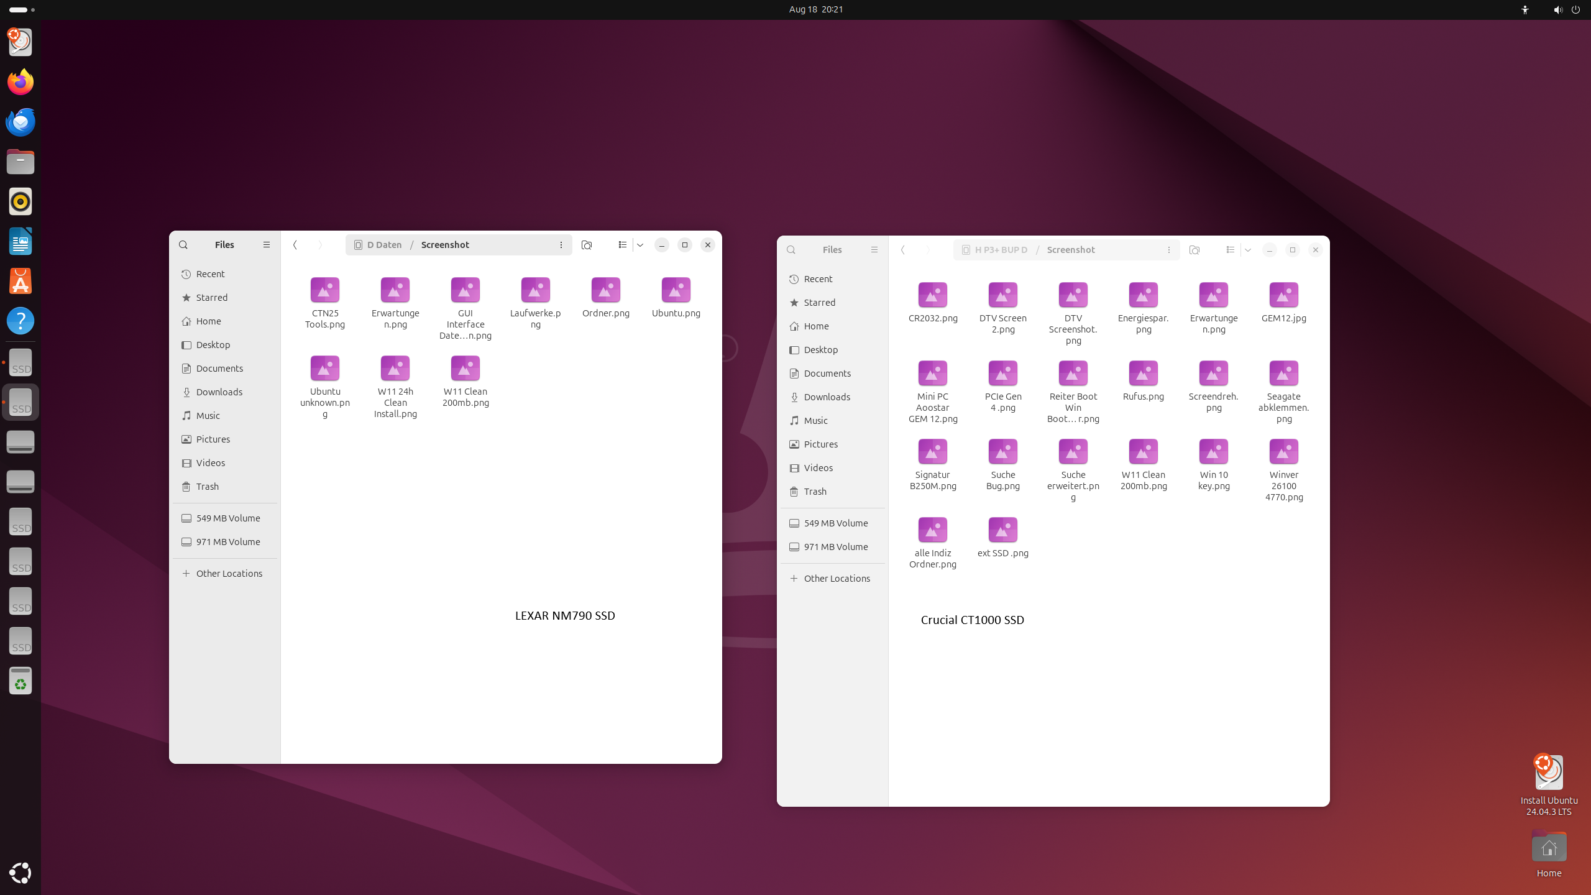Open Install Ubuntu 24.04.3 LTS desktop icon
The width and height of the screenshot is (1591, 895).
(1548, 773)
